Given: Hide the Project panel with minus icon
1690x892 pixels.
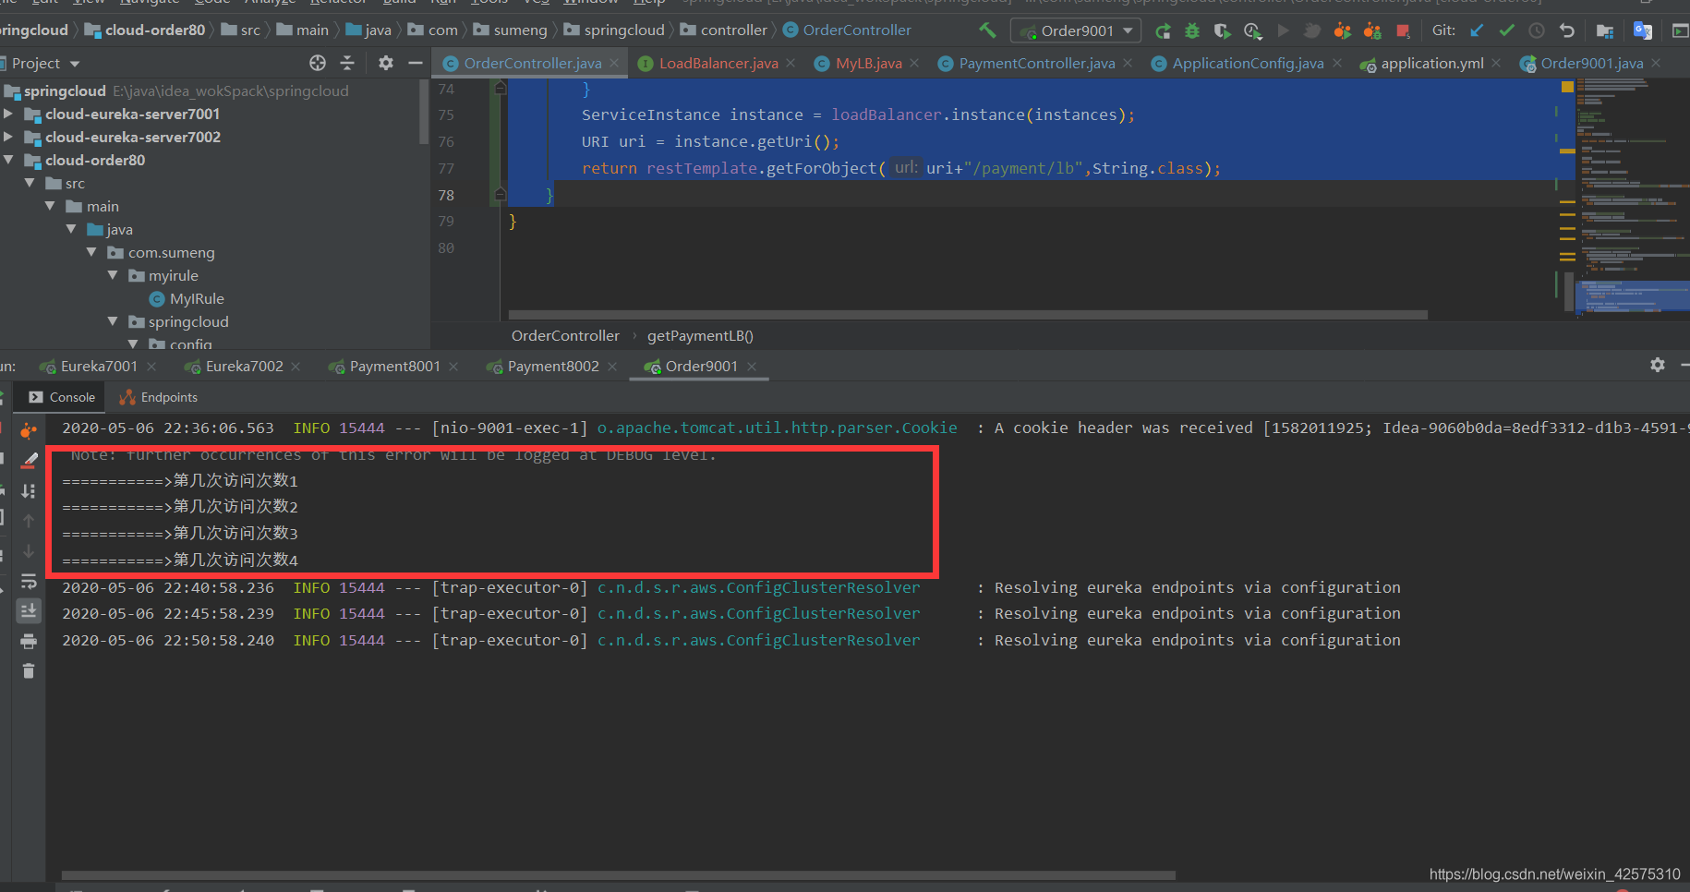Looking at the screenshot, I should click(x=416, y=63).
